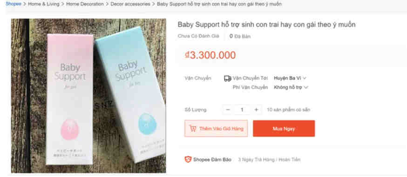Screen dimensions: 407x177
Task: Click the delivery truck shipping icon
Action: pyautogui.click(x=227, y=79)
